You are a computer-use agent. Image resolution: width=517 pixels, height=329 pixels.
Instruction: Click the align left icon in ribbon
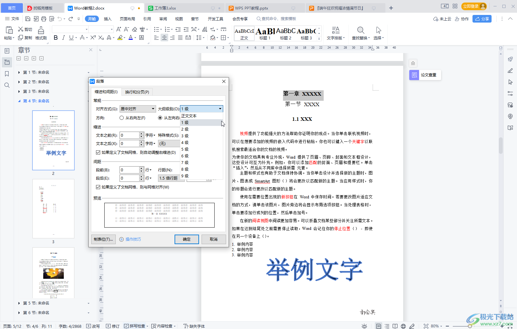pyautogui.click(x=156, y=38)
